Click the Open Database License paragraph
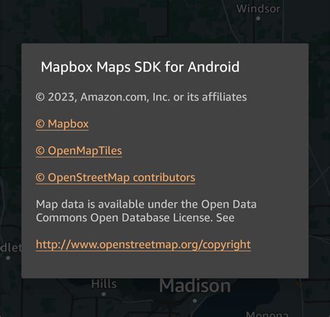330x317 pixels. click(146, 211)
